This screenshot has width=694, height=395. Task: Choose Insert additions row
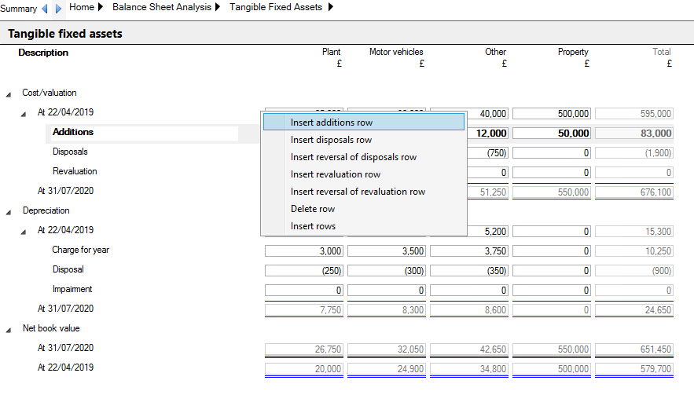click(364, 122)
